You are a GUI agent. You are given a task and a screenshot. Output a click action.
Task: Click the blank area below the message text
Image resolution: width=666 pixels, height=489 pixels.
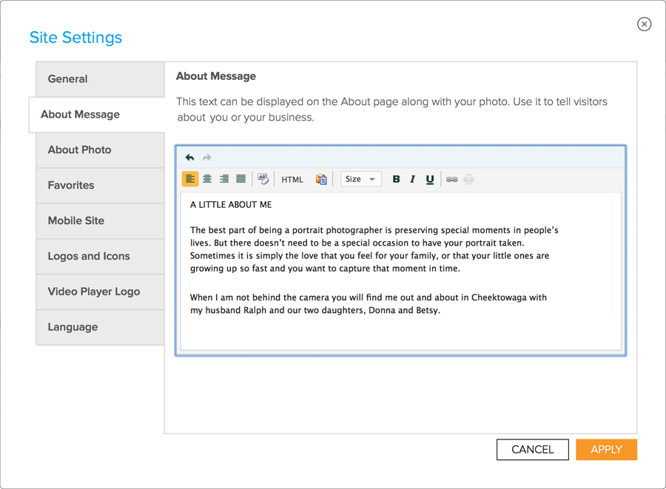click(x=400, y=334)
